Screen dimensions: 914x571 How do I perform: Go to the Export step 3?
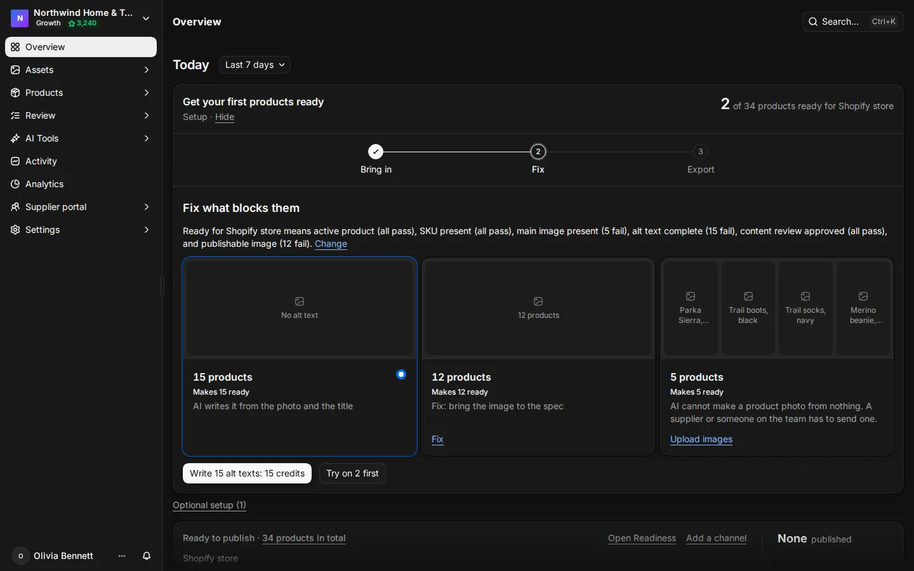coord(701,152)
